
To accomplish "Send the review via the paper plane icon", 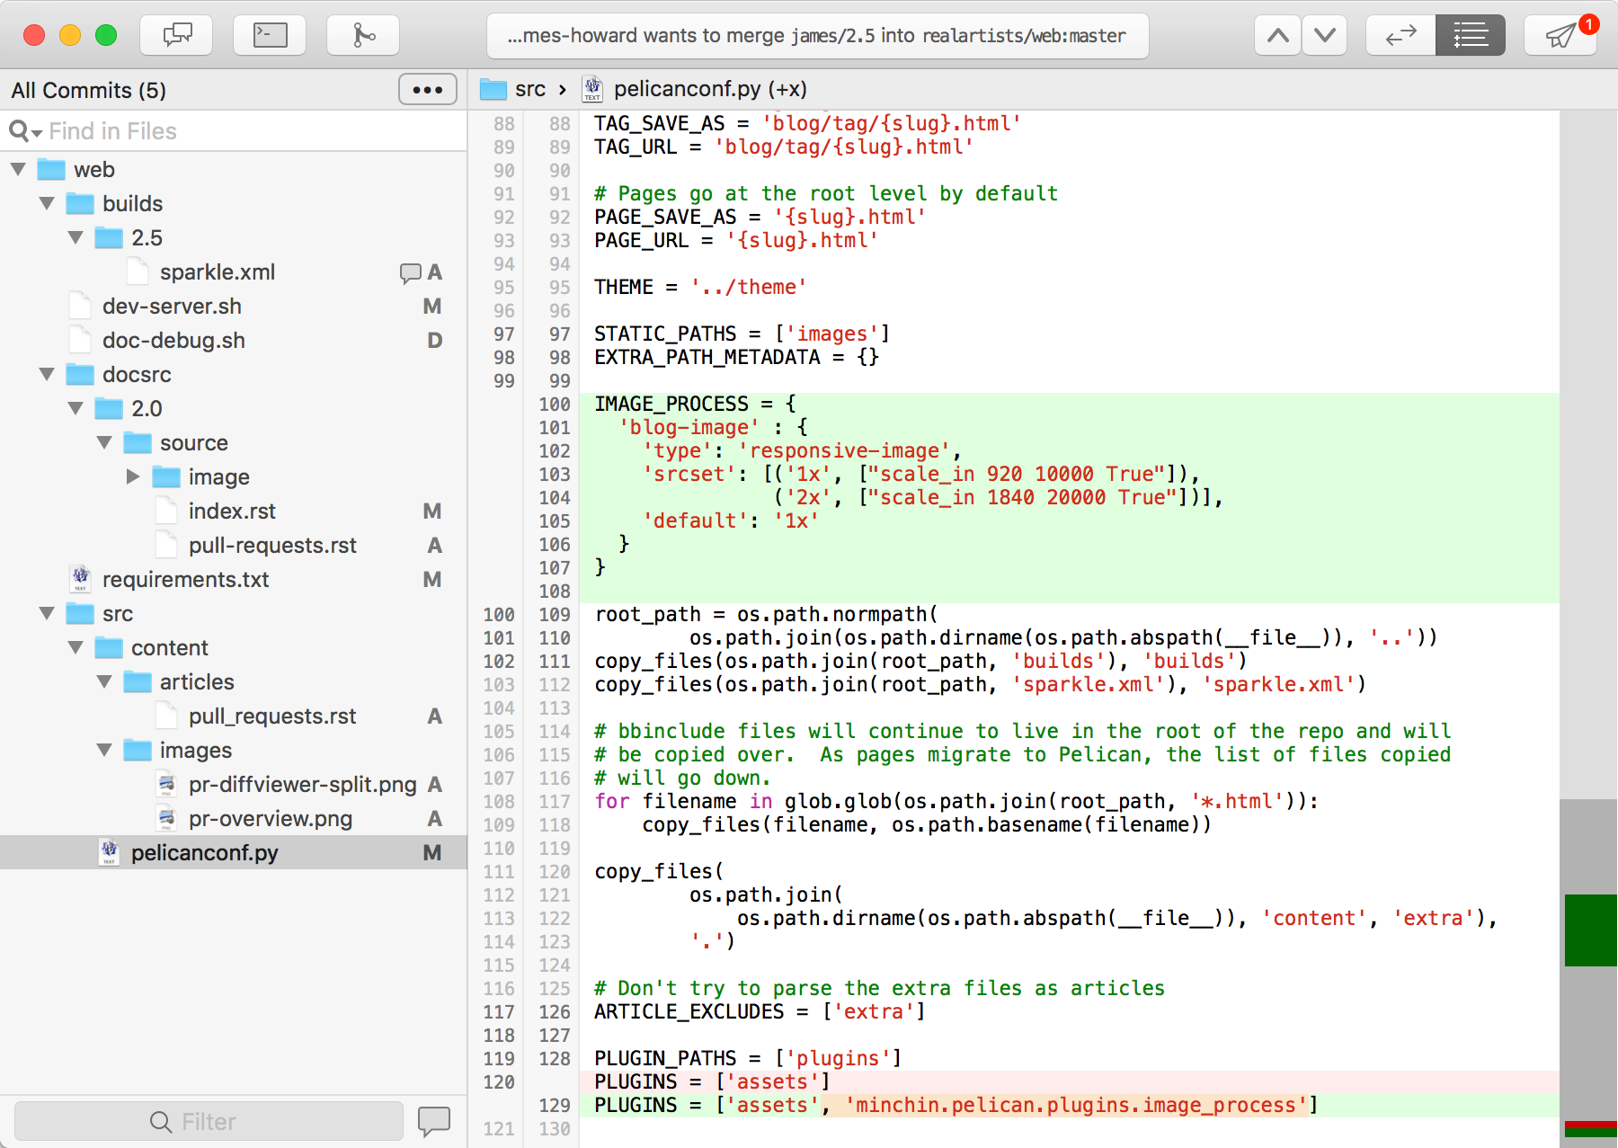I will coord(1560,36).
